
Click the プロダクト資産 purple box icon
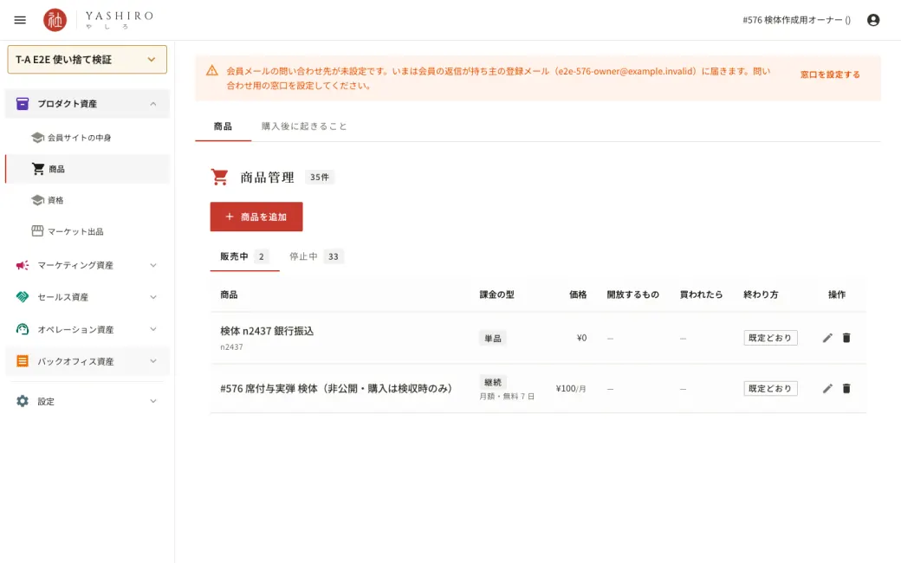click(x=23, y=103)
